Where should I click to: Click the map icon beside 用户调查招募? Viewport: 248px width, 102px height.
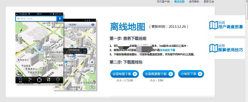[213, 25]
